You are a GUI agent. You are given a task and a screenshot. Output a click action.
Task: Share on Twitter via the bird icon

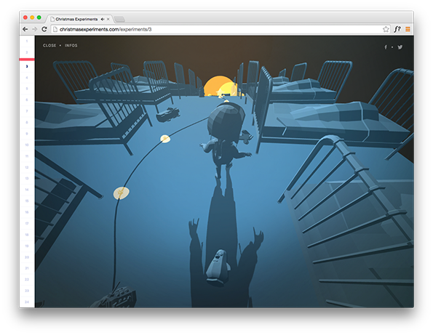pyautogui.click(x=400, y=47)
